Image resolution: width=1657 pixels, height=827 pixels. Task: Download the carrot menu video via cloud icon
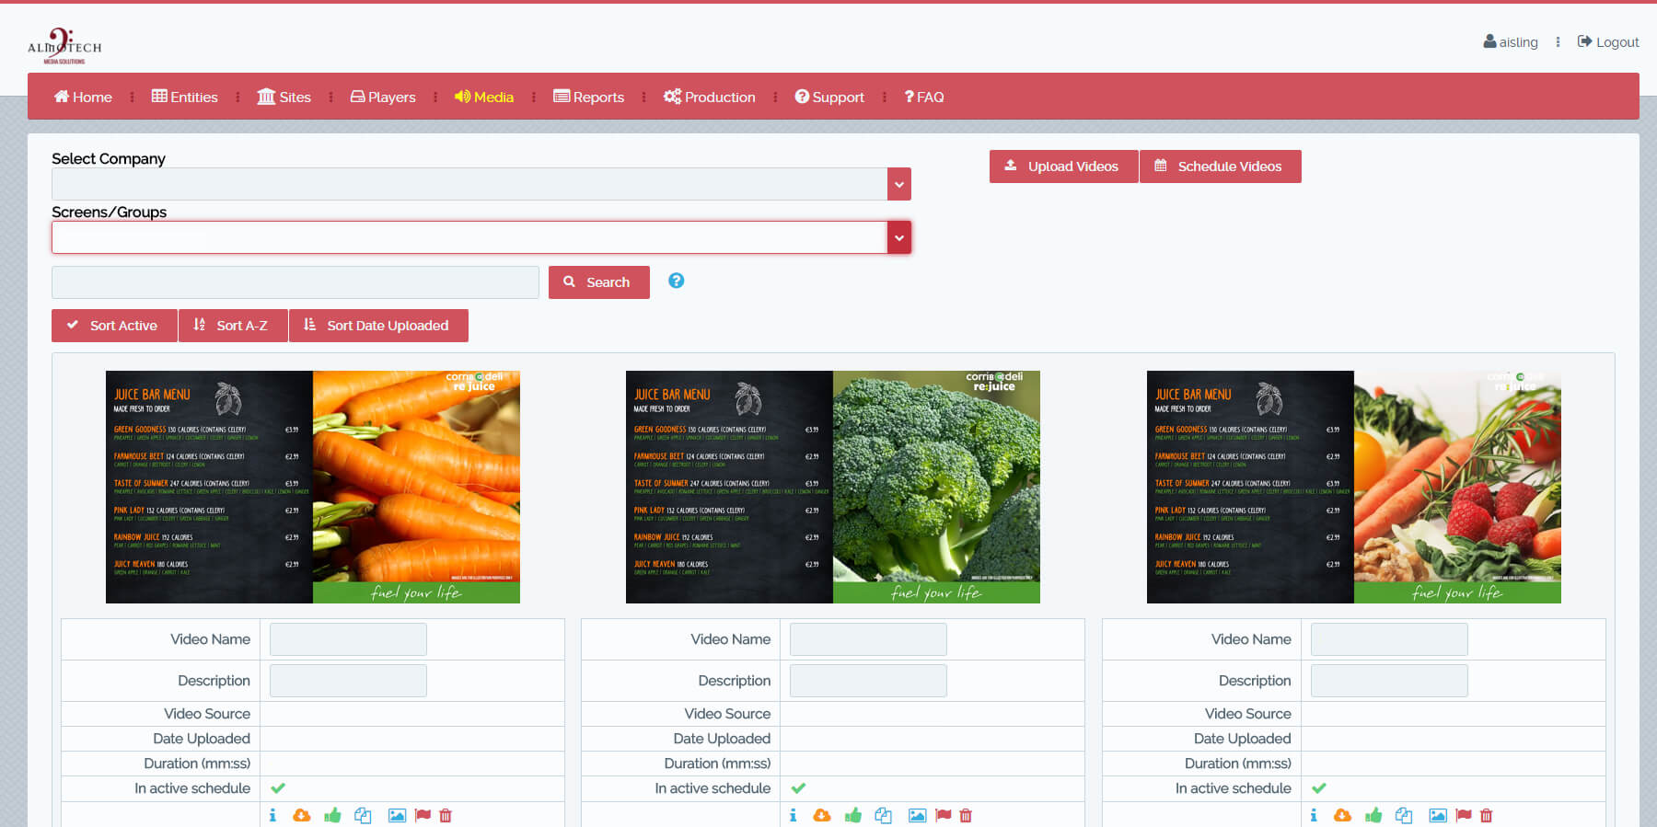pyautogui.click(x=302, y=815)
